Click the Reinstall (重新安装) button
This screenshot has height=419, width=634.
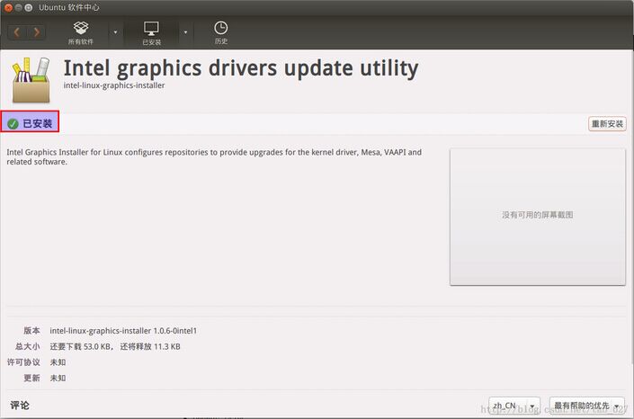pos(607,124)
